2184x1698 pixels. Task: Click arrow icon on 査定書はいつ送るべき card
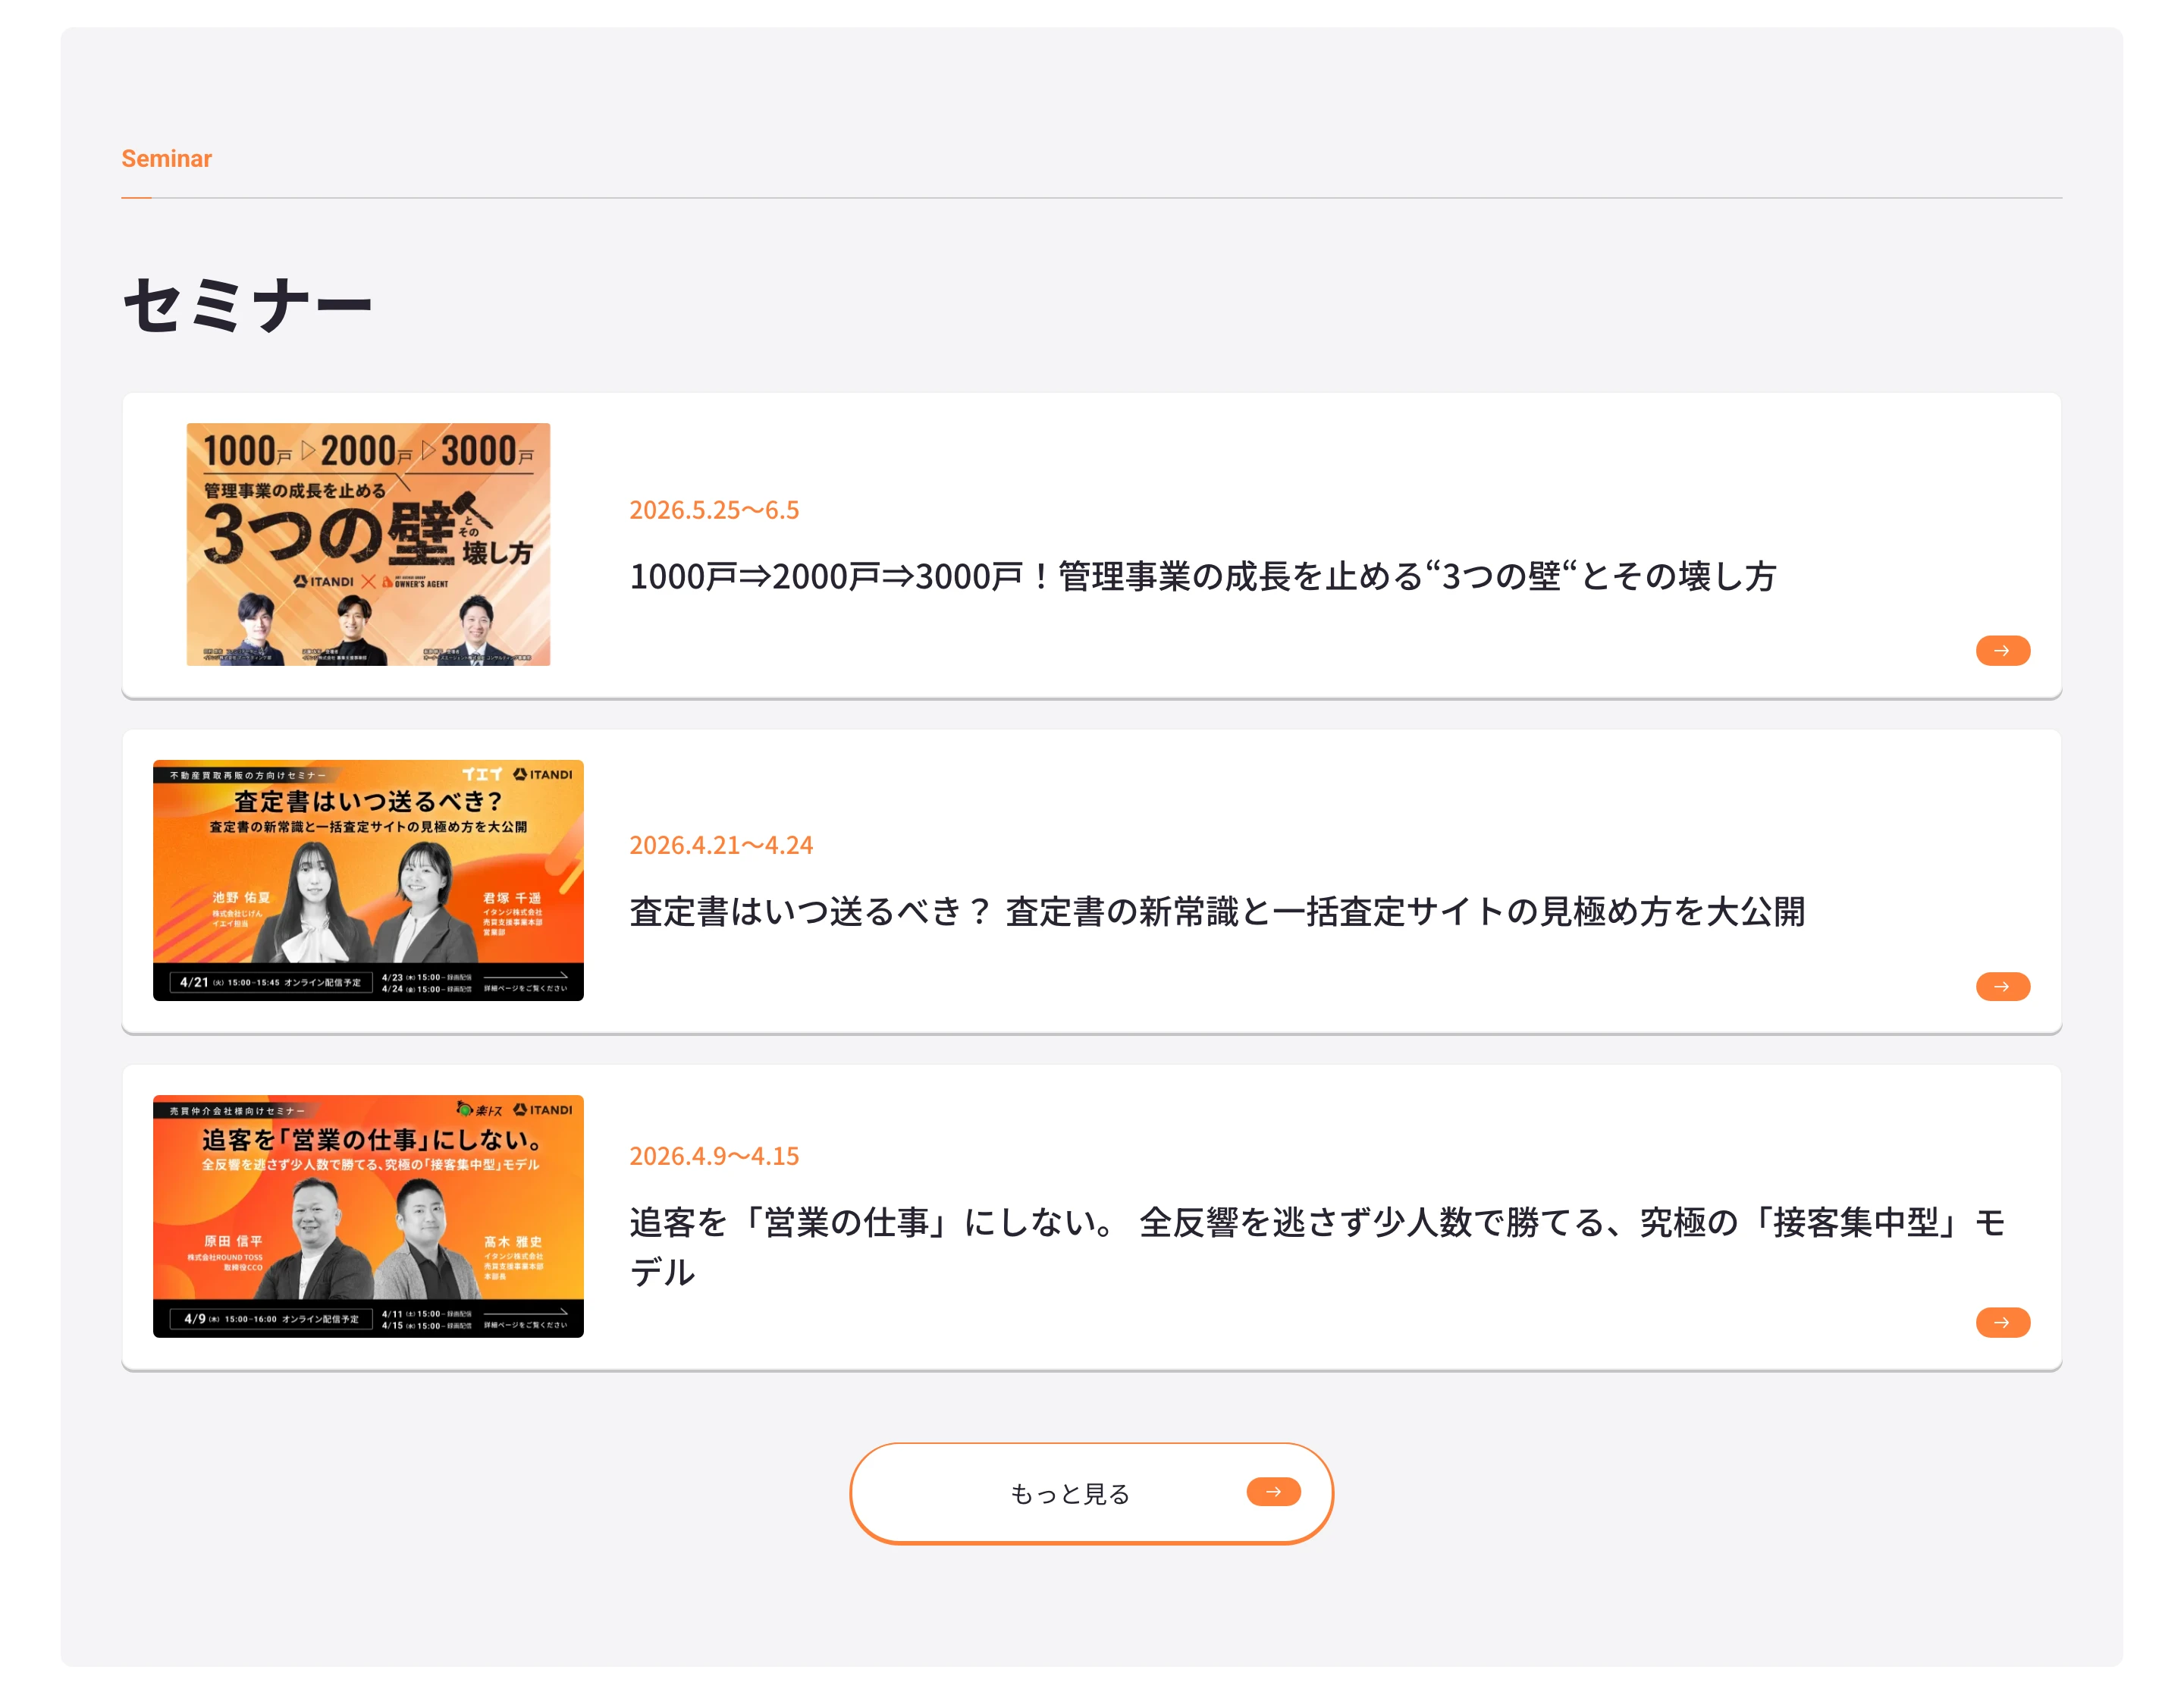(x=2002, y=986)
